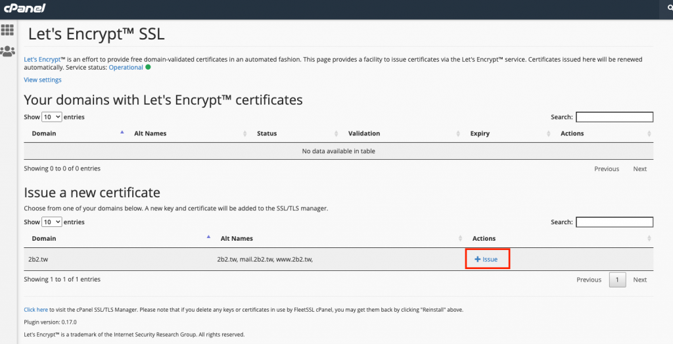Open the Let's Encrypt link
Viewport: 673px width, 344px height.
42,59
